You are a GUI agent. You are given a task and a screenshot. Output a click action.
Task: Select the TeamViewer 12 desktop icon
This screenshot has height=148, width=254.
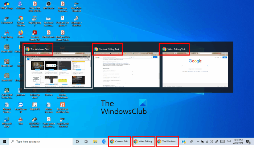[x=21, y=108]
